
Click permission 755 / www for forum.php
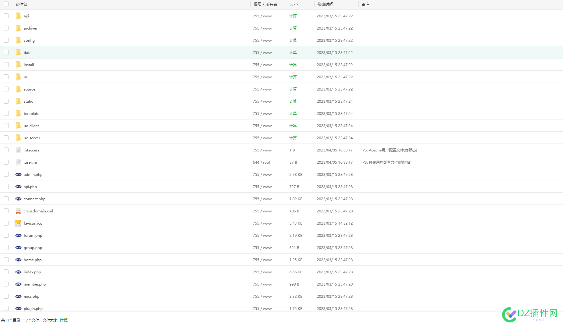262,236
